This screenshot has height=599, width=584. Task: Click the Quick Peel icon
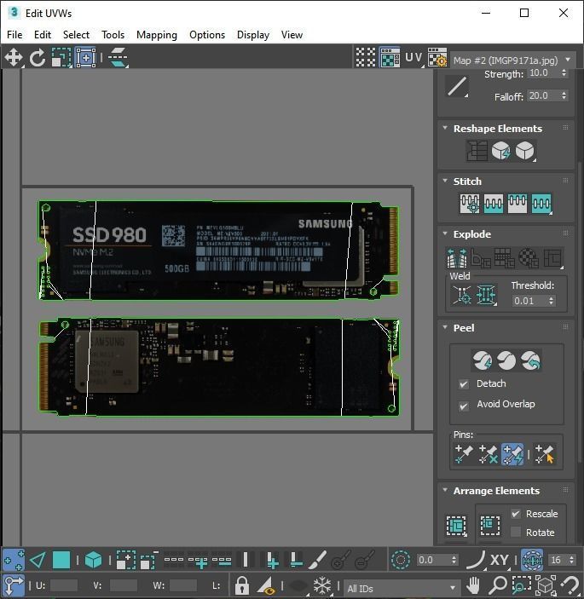point(483,360)
